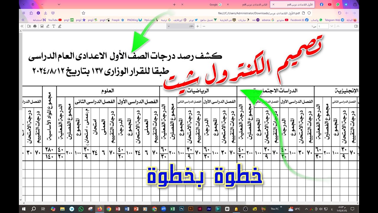Toggle the PDF sidebar button
Viewport: 378px width, 213px height.
pyautogui.click(x=356, y=26)
